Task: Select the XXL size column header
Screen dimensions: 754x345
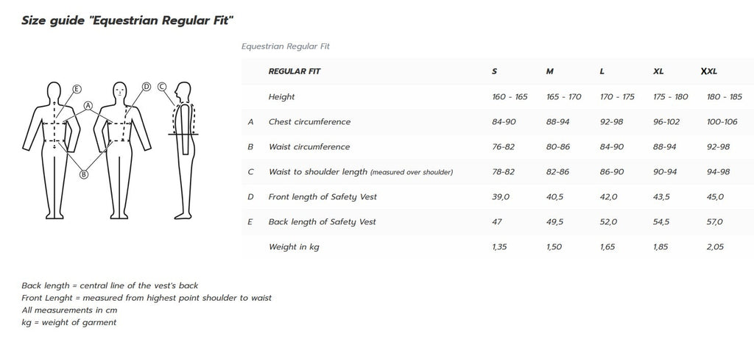Action: 709,71
